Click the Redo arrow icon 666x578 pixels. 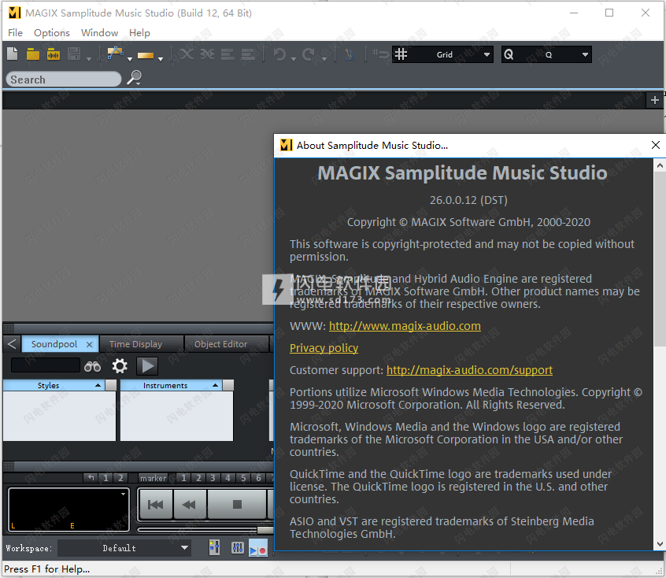tap(309, 54)
